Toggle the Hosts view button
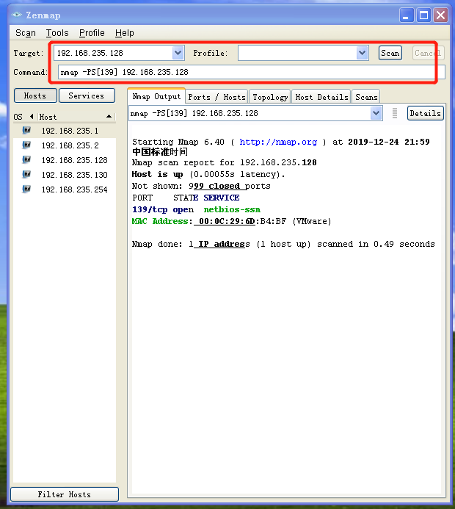This screenshot has height=509, width=455. tap(35, 95)
